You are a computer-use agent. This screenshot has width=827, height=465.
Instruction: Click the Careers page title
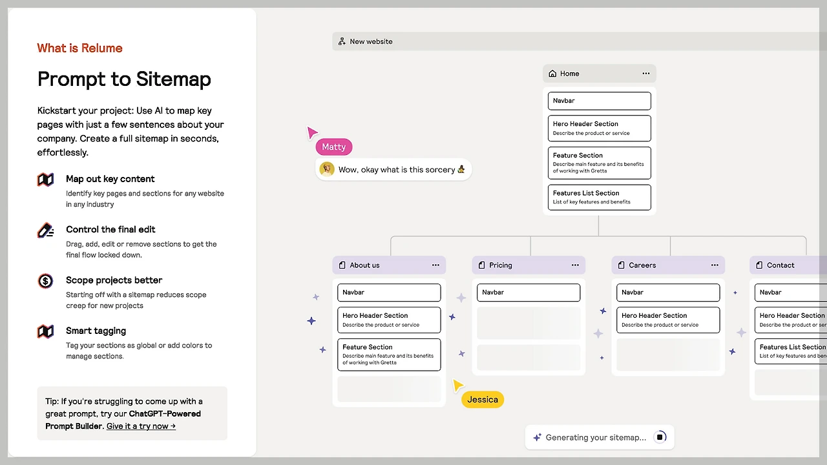point(642,265)
